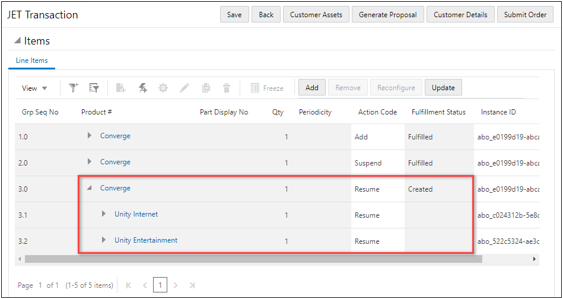
Task: Expand the Converge row 1.0
Action: (90, 136)
